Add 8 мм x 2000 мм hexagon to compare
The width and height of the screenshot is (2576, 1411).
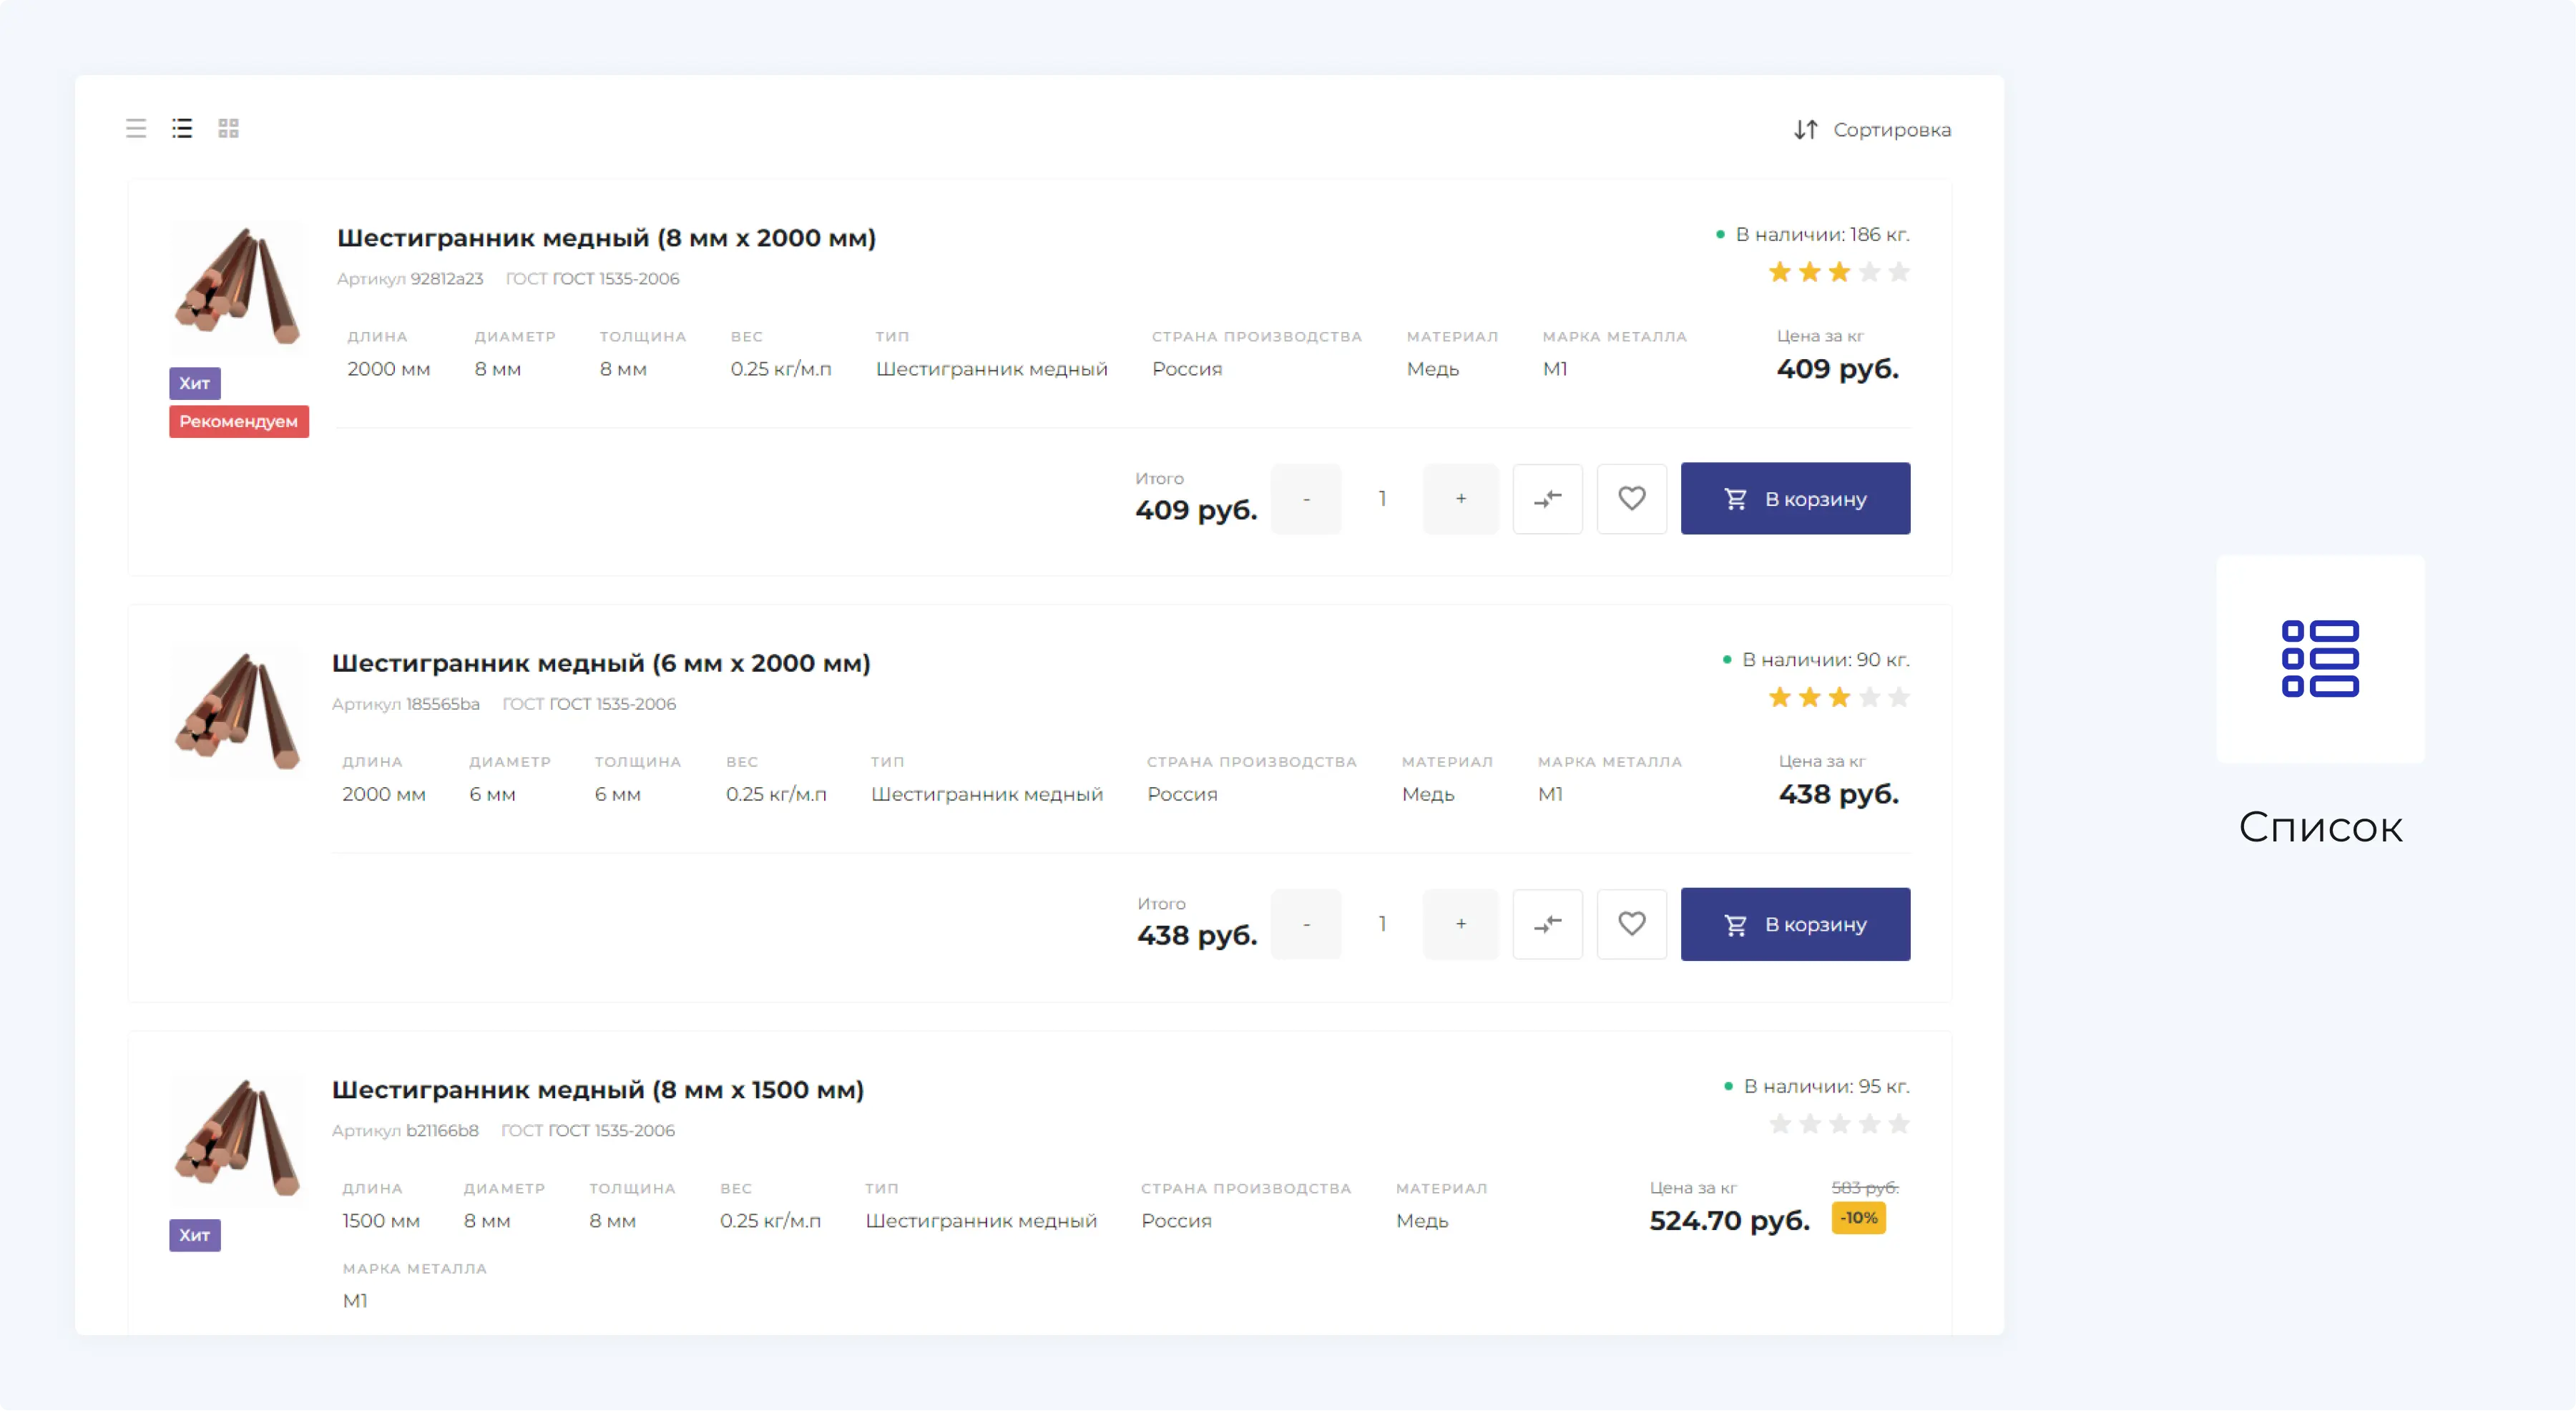tap(1547, 499)
